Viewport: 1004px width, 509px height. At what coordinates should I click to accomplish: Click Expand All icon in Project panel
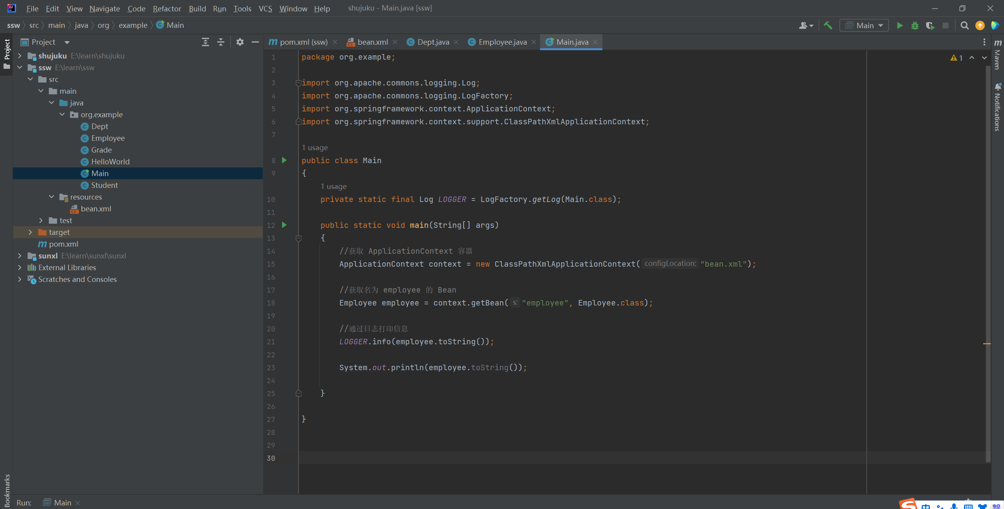(x=205, y=42)
